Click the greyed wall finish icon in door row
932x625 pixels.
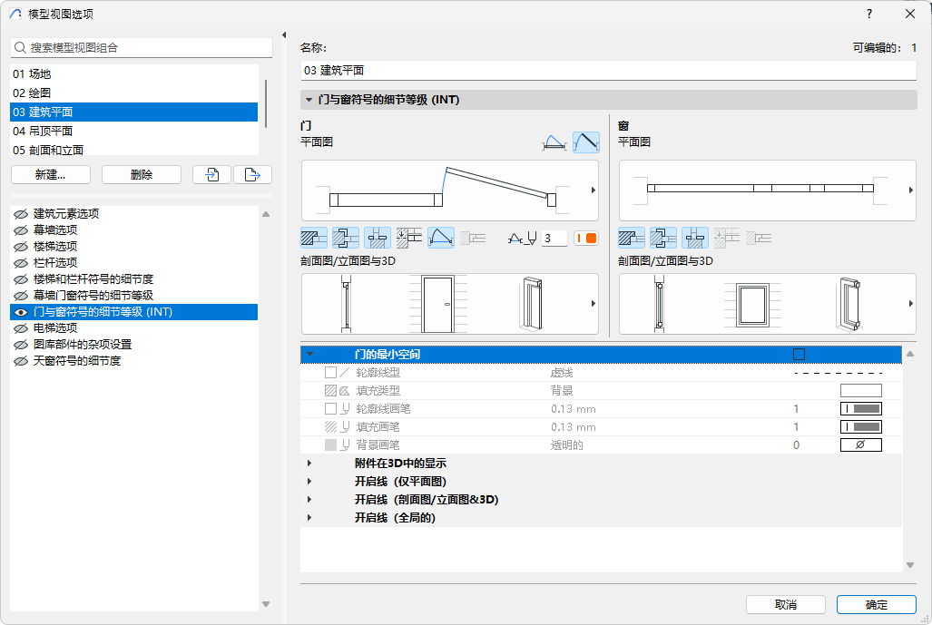click(x=473, y=239)
